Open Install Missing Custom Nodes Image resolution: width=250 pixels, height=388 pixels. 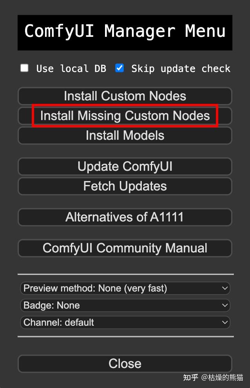click(125, 116)
